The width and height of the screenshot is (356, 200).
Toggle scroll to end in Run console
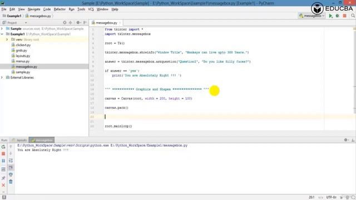tap(11, 168)
